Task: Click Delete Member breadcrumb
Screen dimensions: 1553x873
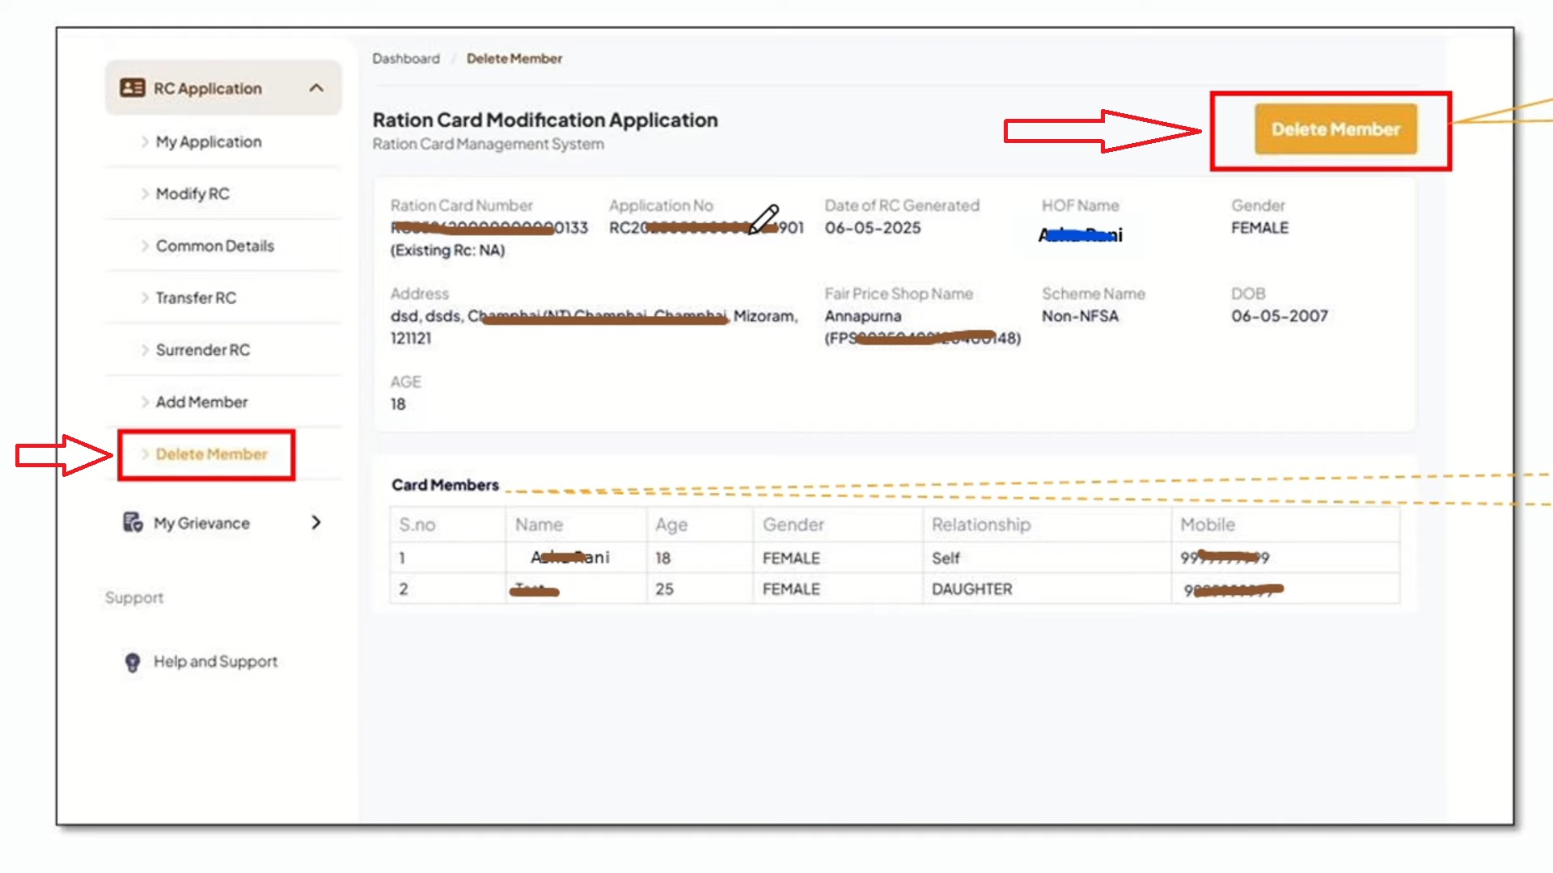Action: pyautogui.click(x=514, y=59)
